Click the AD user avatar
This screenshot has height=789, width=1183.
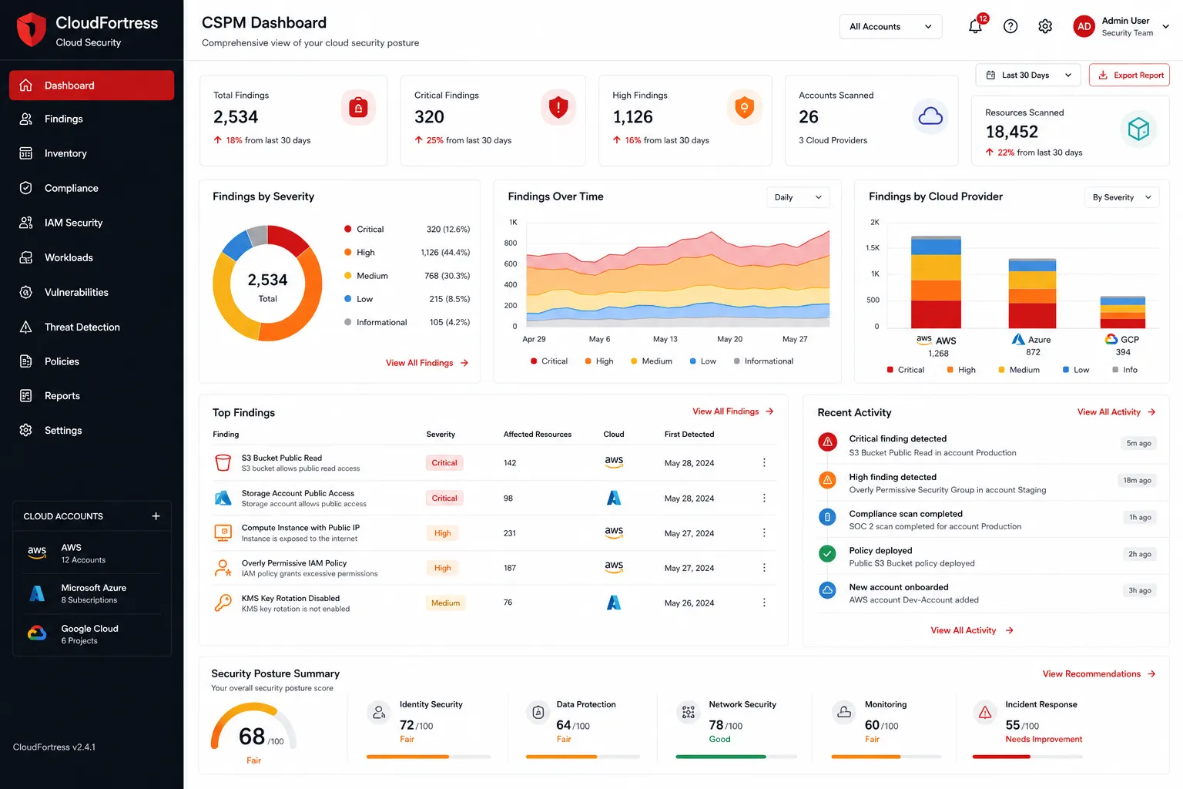[1084, 26]
